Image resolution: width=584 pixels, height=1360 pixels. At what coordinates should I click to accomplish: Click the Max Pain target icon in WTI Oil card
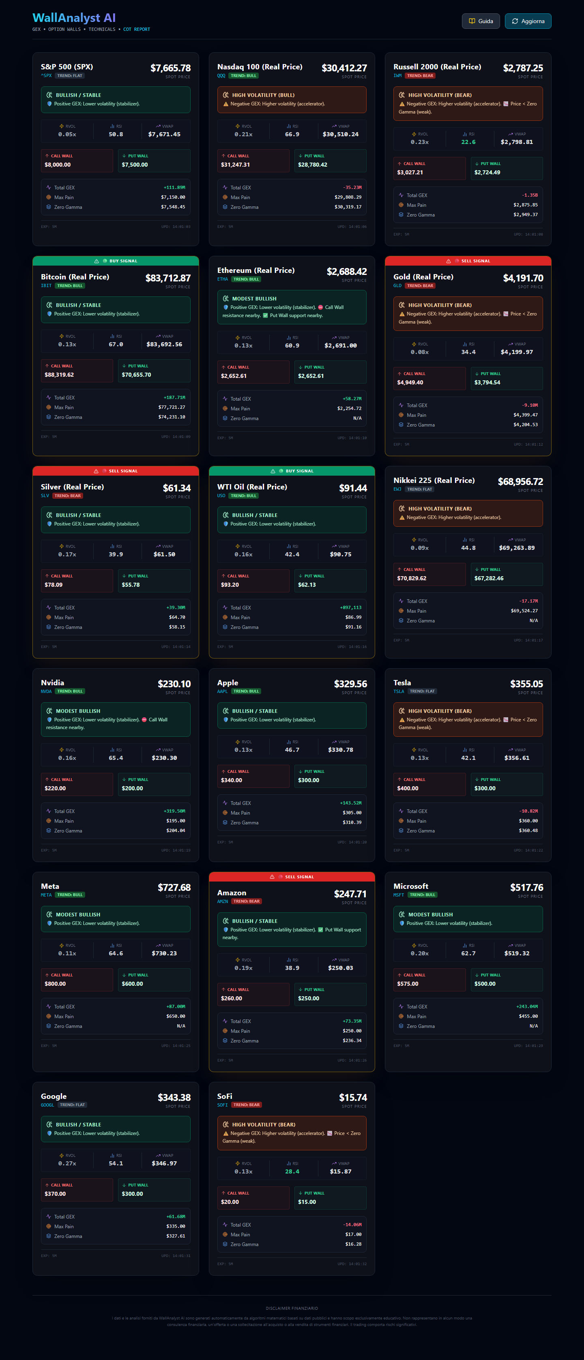click(x=225, y=617)
